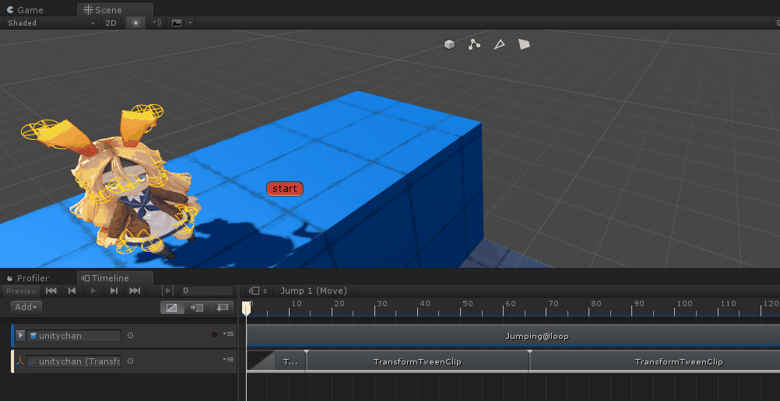Select the Mix edit mode icon
This screenshot has height=401, width=780.
point(171,308)
